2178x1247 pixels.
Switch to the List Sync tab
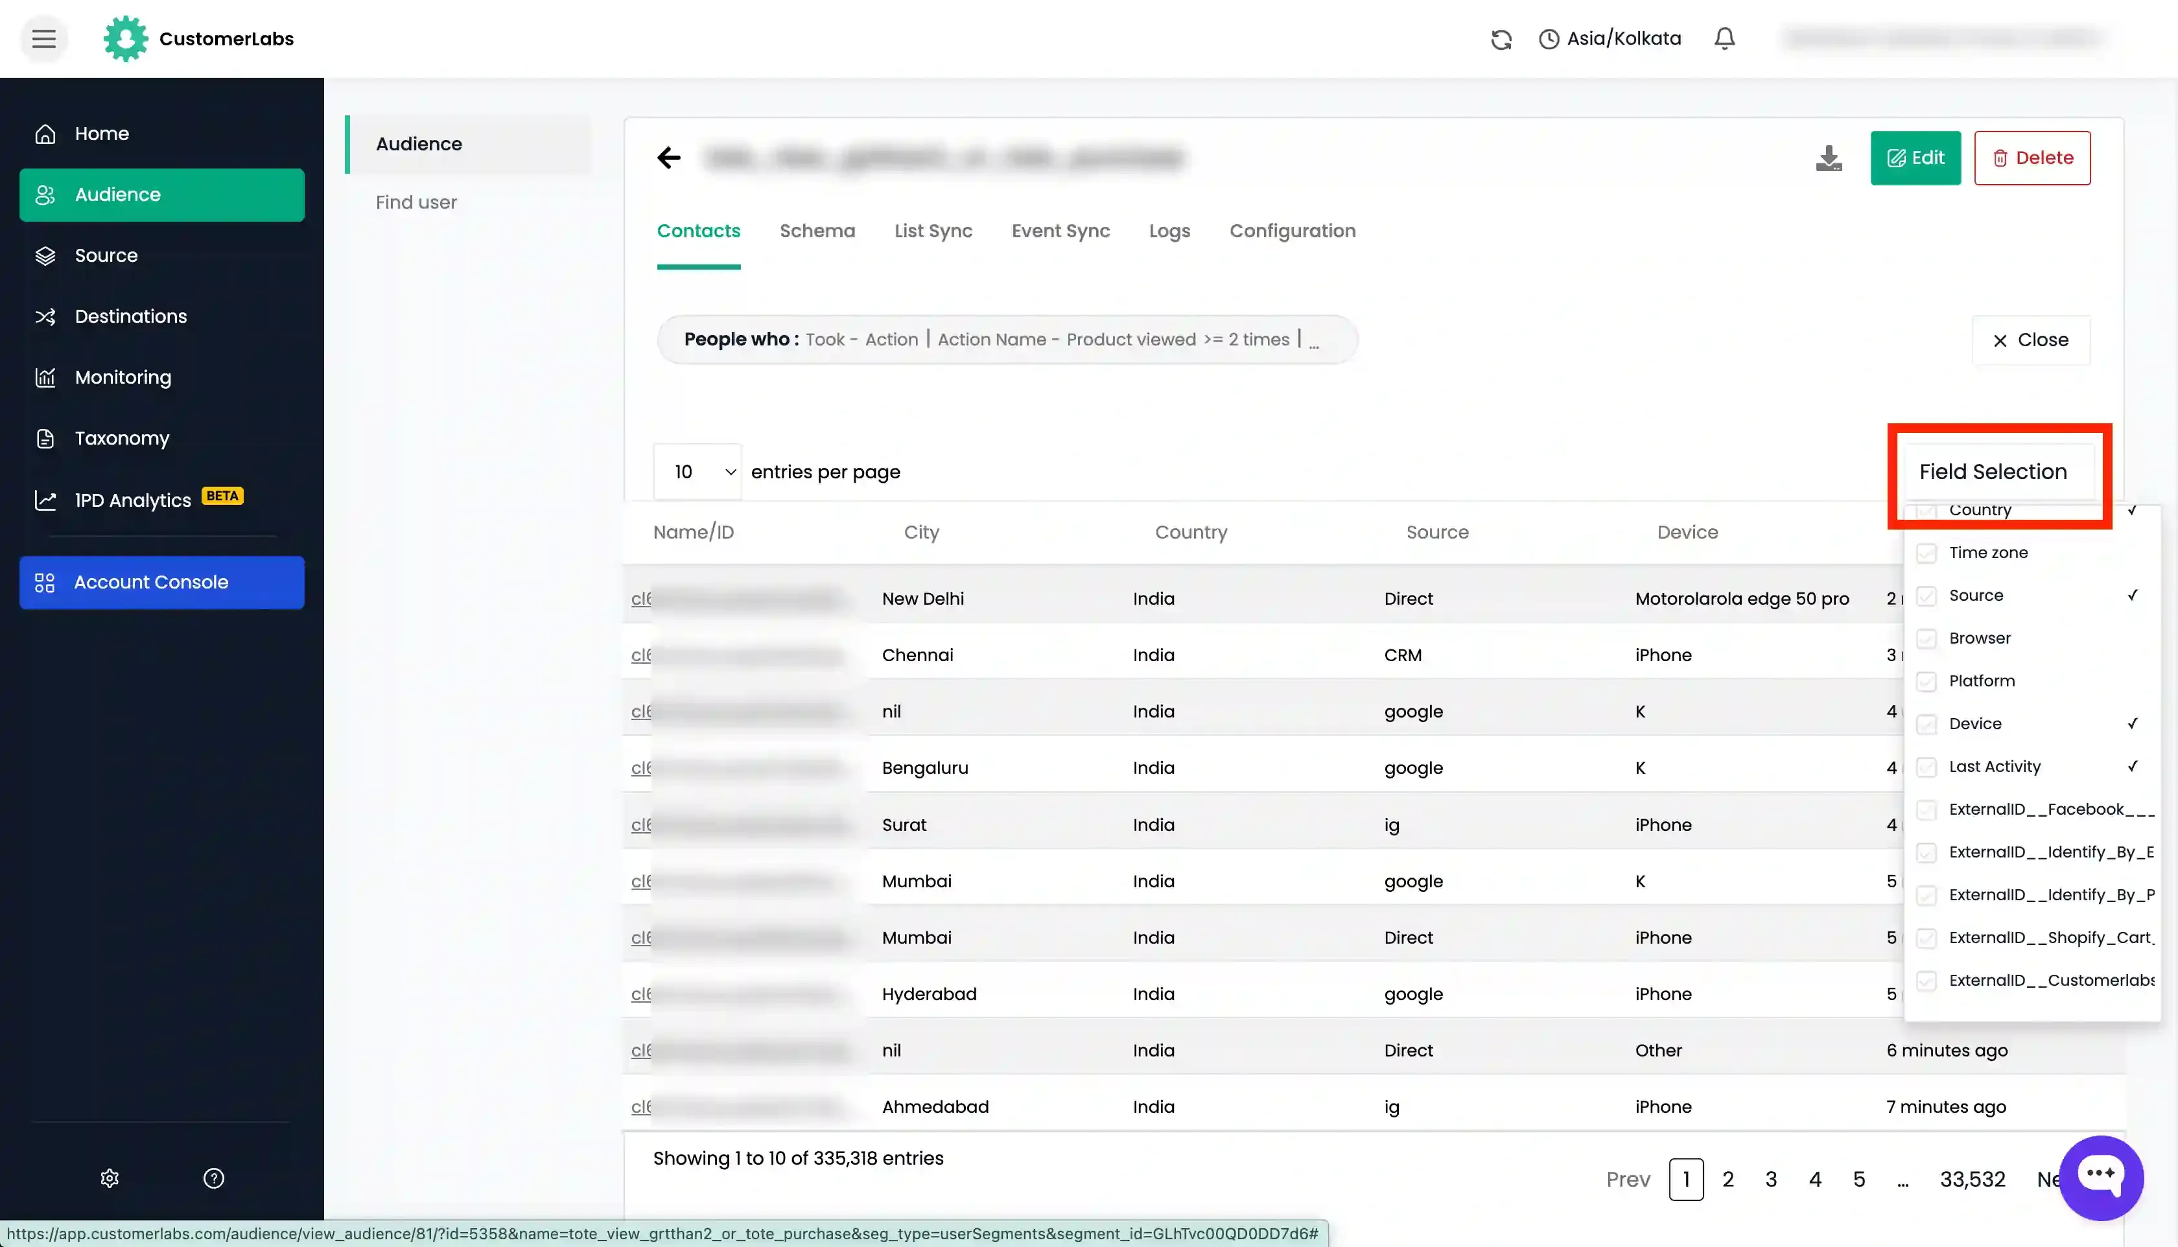click(x=933, y=231)
